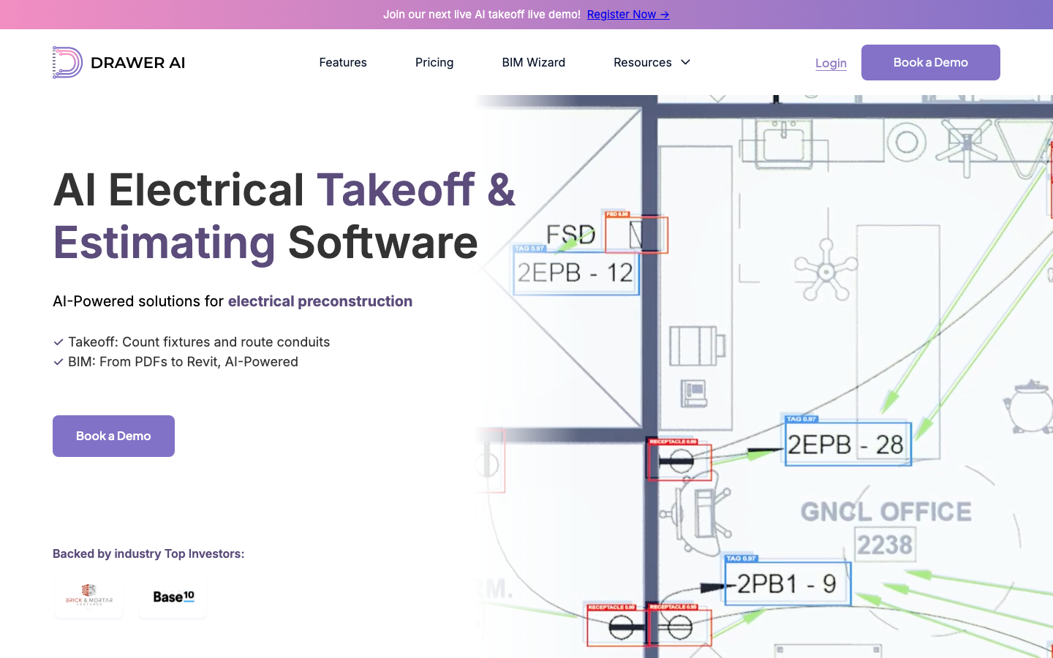Click the banner text about the live AI takeoff demo
Viewport: 1053px width, 658px height.
point(482,15)
